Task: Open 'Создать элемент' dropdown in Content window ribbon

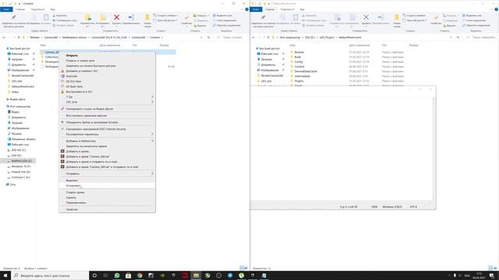Action: pyautogui.click(x=166, y=16)
